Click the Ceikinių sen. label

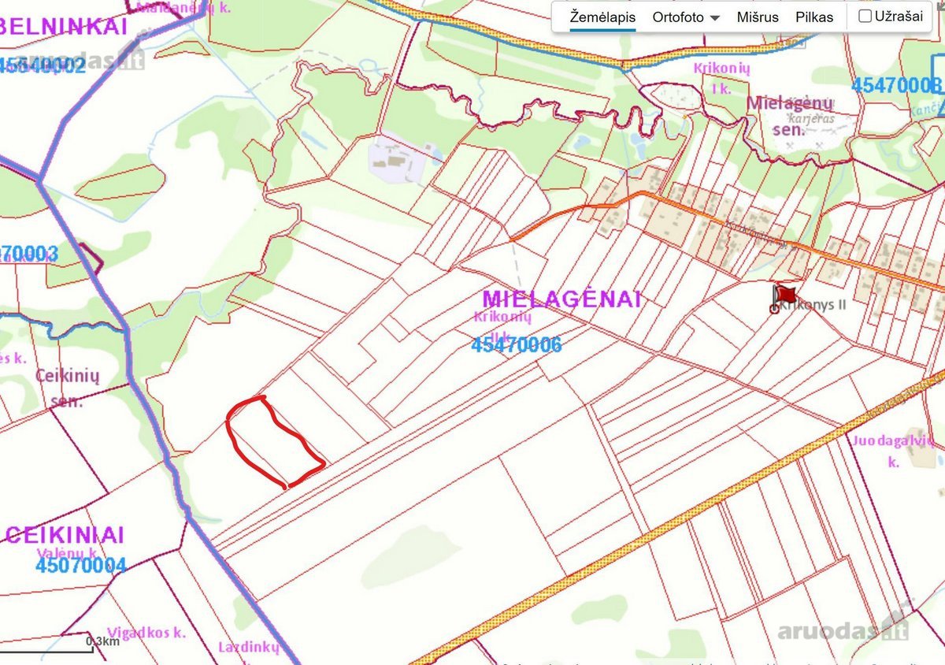[67, 388]
